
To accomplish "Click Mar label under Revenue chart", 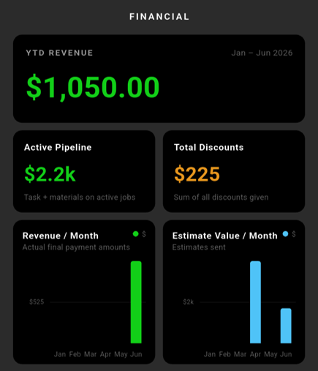I will [x=90, y=354].
